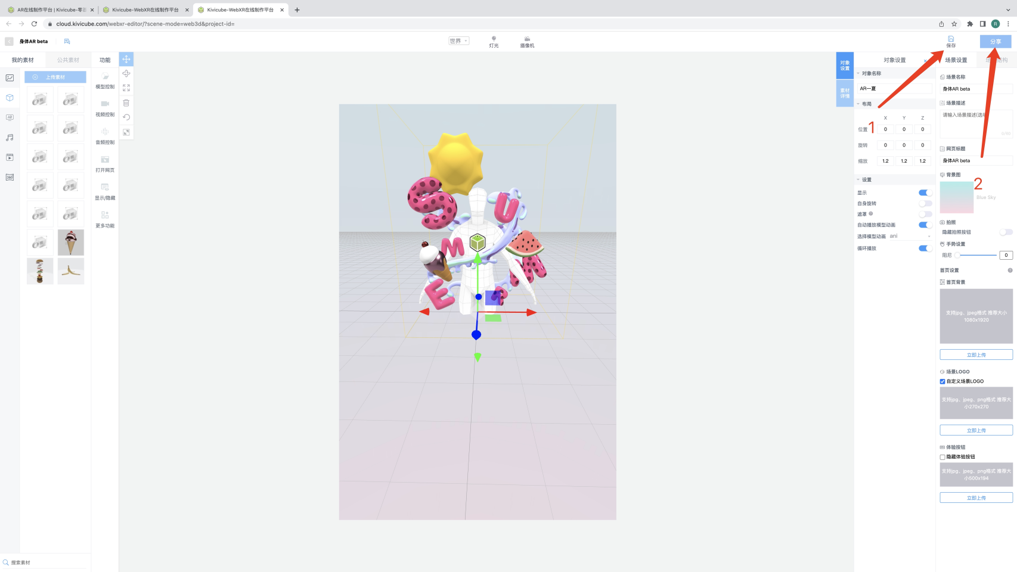Open the 灯光 lighting settings
Viewport: 1017px width, 572px height.
494,41
